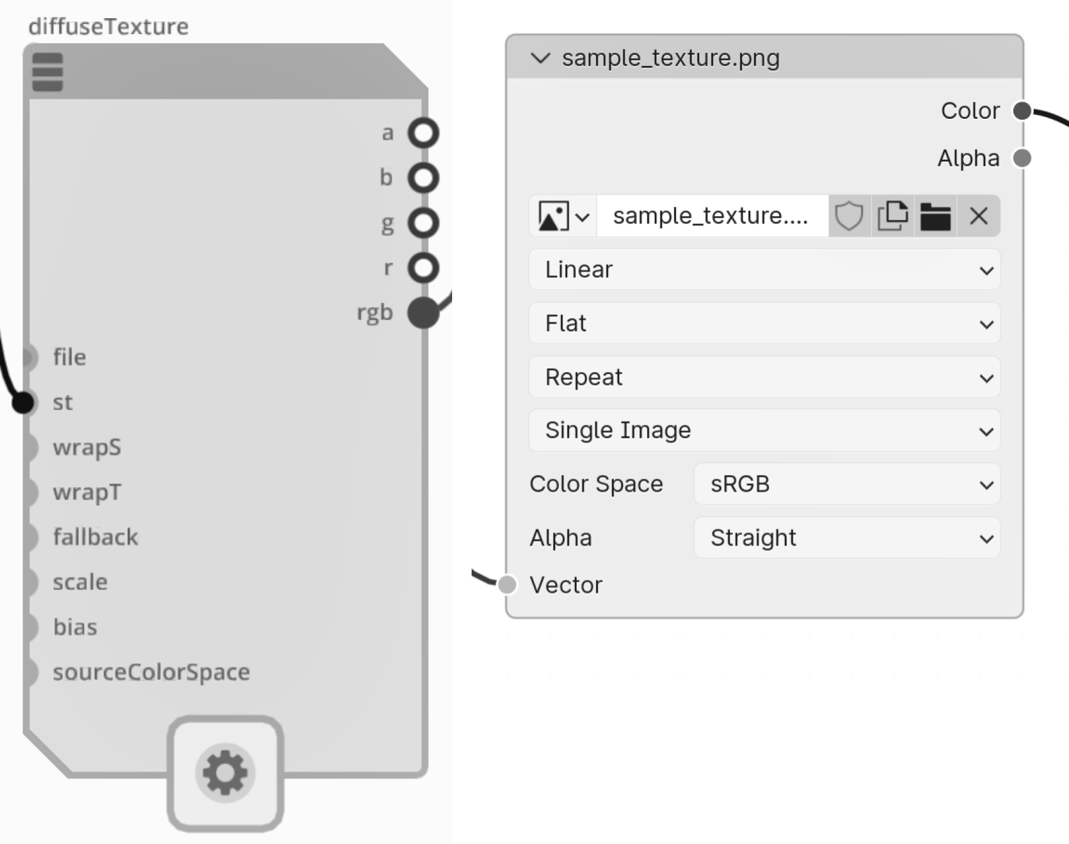Screen dimensions: 1069x844
Task: Click the sample_texture name field
Action: click(x=711, y=216)
